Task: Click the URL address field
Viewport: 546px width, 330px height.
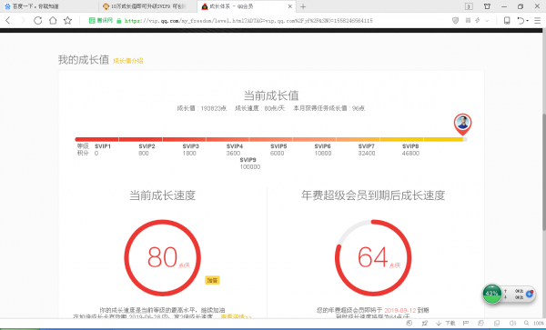Action: coord(248,21)
